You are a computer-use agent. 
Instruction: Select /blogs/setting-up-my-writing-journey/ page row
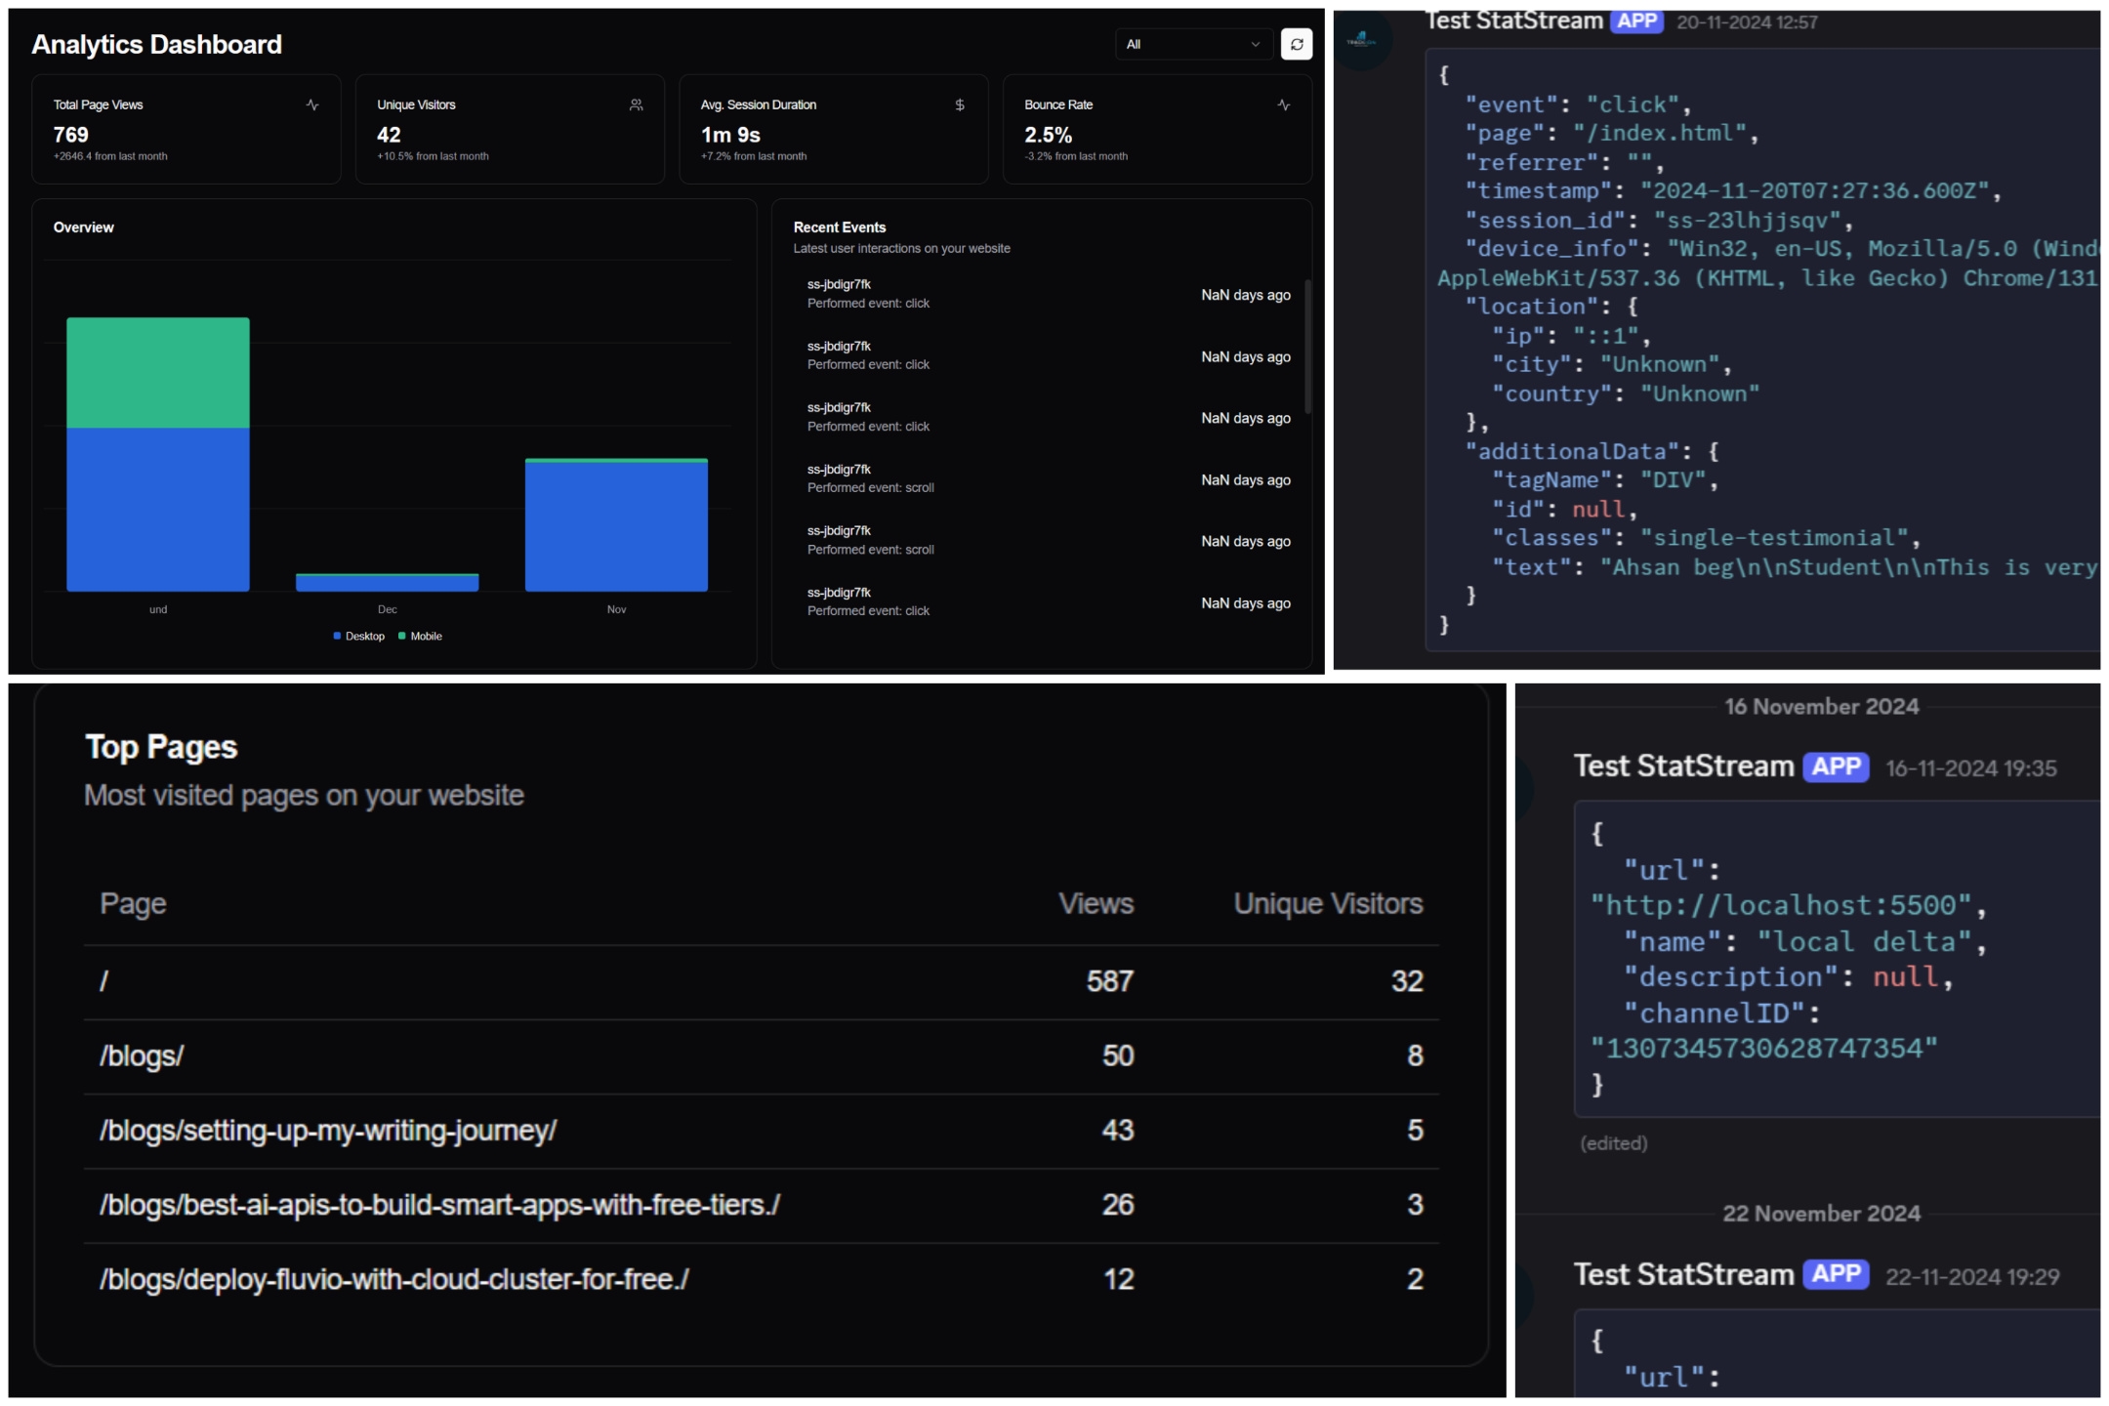[328, 1130]
